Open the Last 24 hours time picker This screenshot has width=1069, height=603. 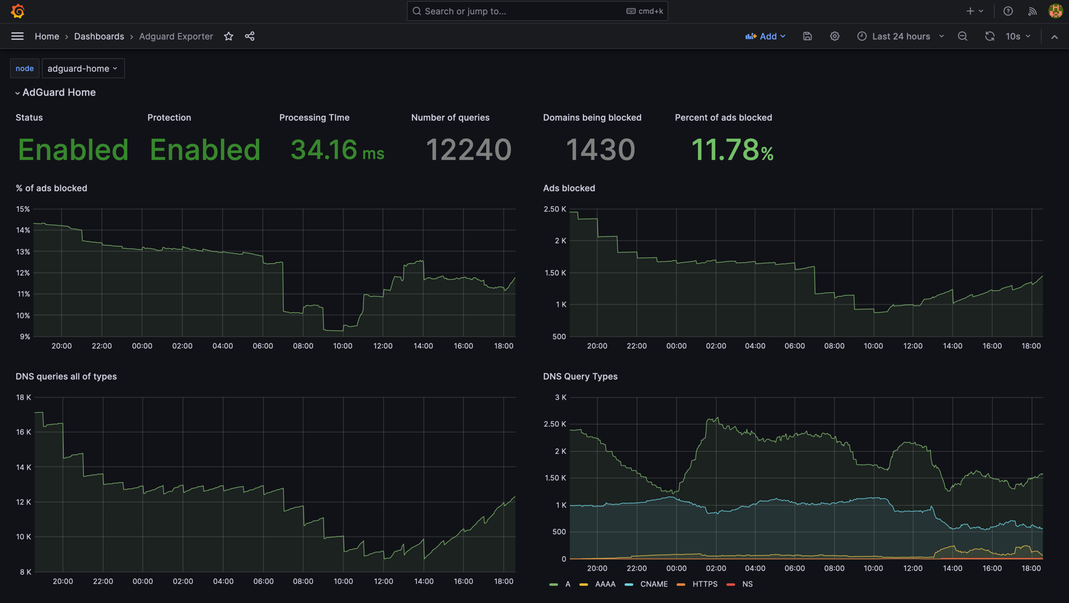click(901, 37)
